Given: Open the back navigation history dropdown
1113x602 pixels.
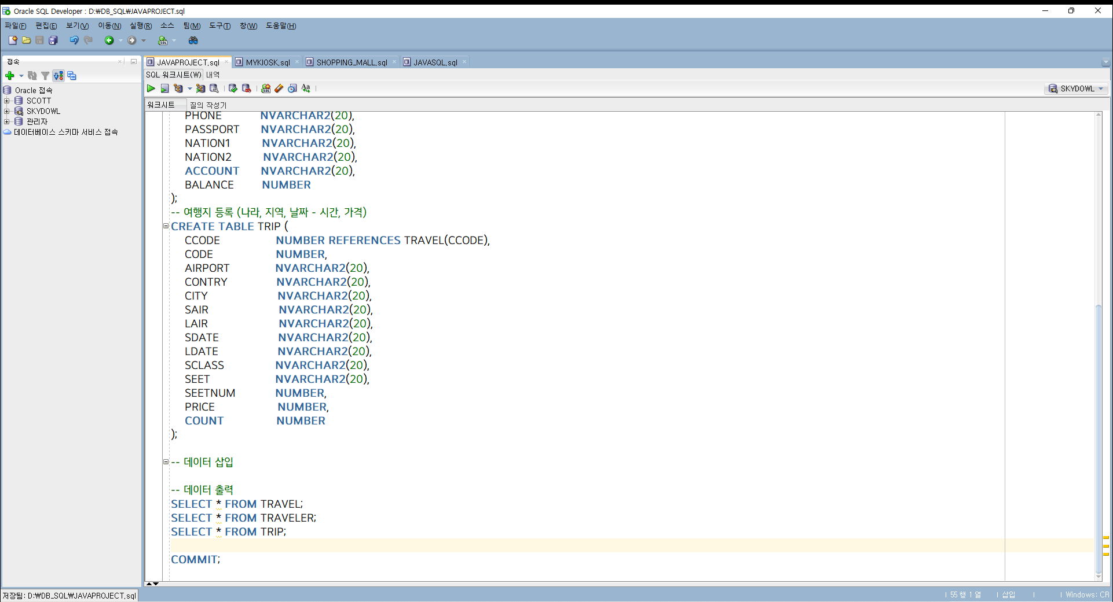Looking at the screenshot, I should 120,40.
